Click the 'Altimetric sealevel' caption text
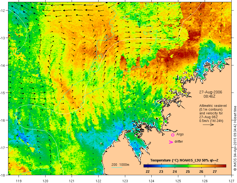The height and width of the screenshot is (183, 237). pos(213,106)
